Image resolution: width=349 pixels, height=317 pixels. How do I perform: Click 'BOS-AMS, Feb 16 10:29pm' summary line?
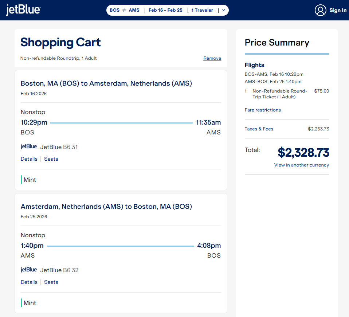pyautogui.click(x=274, y=74)
